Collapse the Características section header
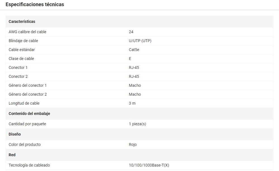Viewport: 279px width, 171px height. click(x=22, y=21)
